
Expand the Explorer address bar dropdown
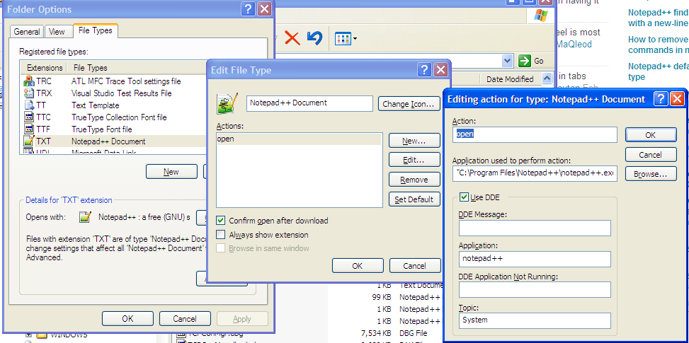[x=508, y=61]
